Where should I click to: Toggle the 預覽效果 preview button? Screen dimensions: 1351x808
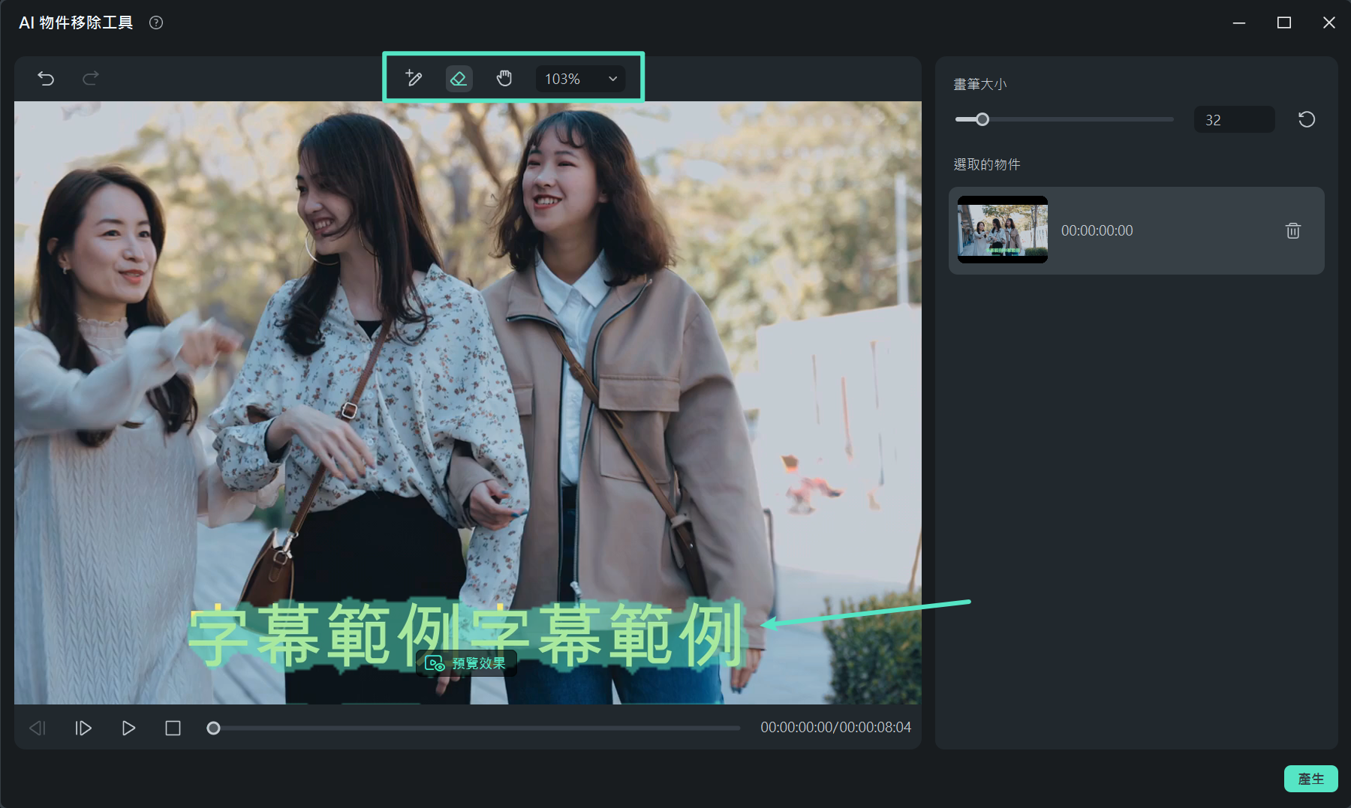(x=466, y=663)
